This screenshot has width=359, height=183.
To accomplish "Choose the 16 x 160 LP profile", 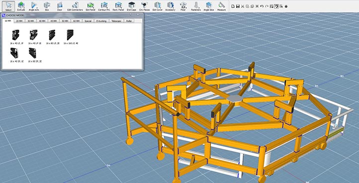I will click(x=71, y=37).
